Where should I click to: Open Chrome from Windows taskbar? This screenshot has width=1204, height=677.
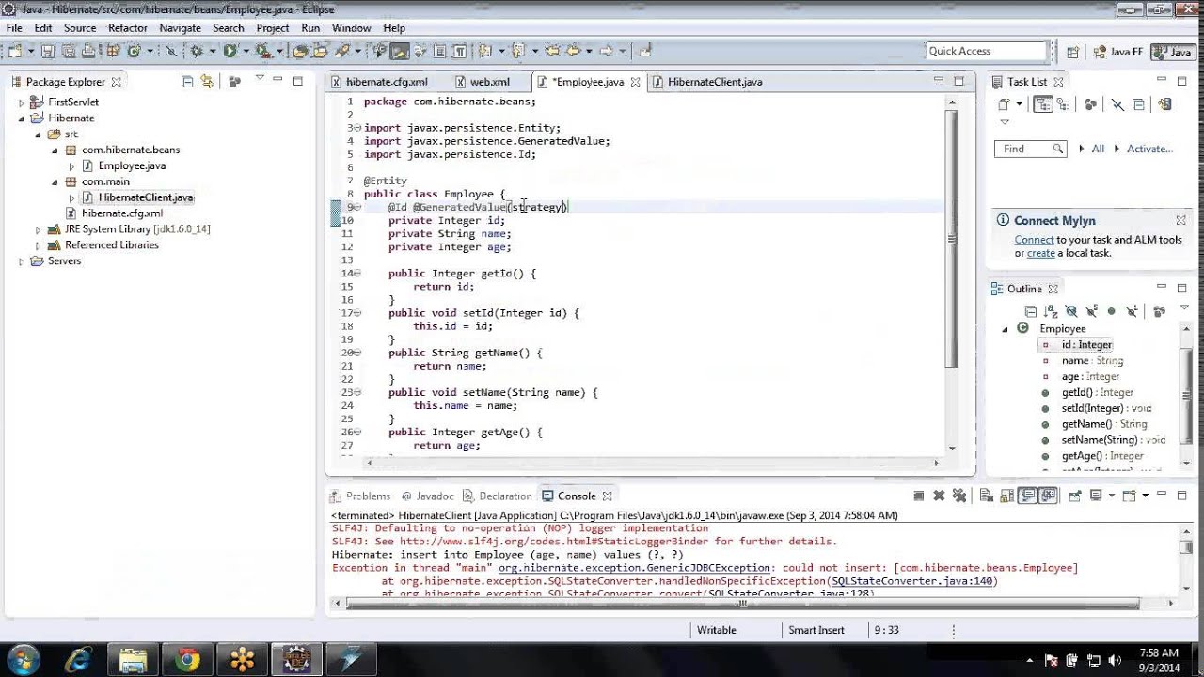[x=187, y=660]
